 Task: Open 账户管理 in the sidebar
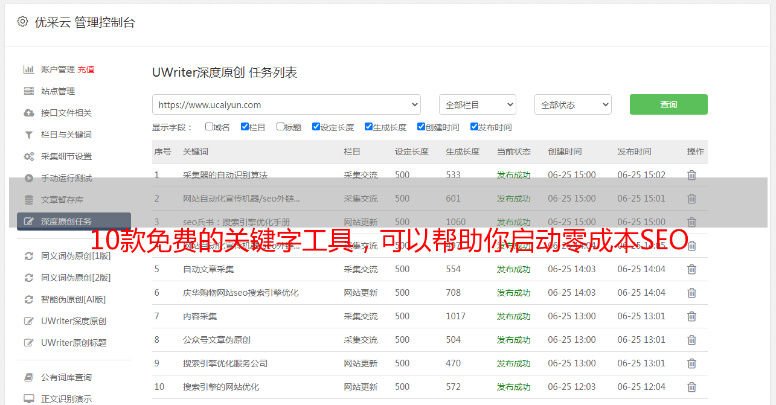58,69
